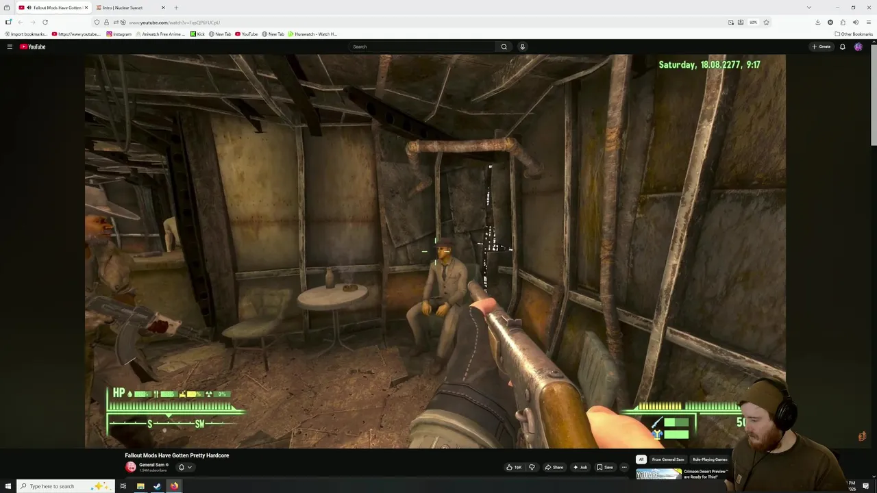
Task: Click the address bar URL
Action: click(x=174, y=23)
